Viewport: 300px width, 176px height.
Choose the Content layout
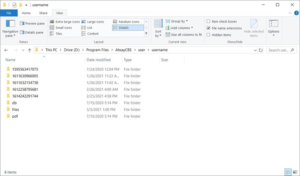tap(90, 34)
